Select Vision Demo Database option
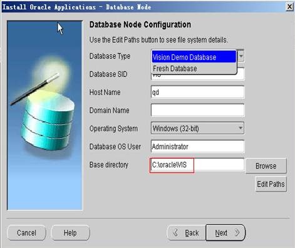The height and width of the screenshot is (248, 295). click(x=194, y=57)
